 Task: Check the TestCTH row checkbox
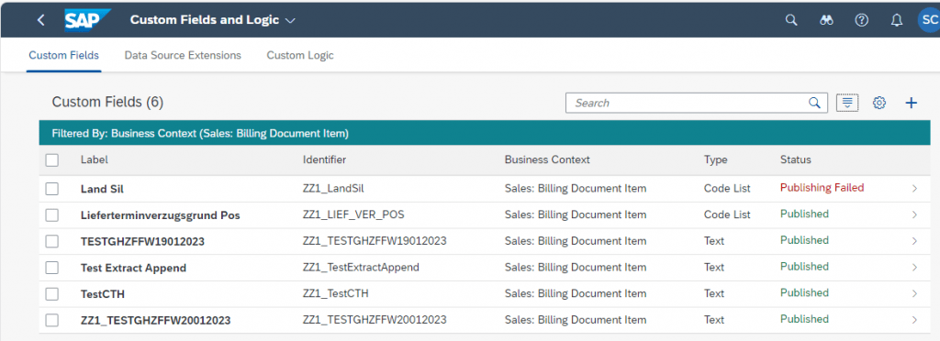[x=52, y=293]
